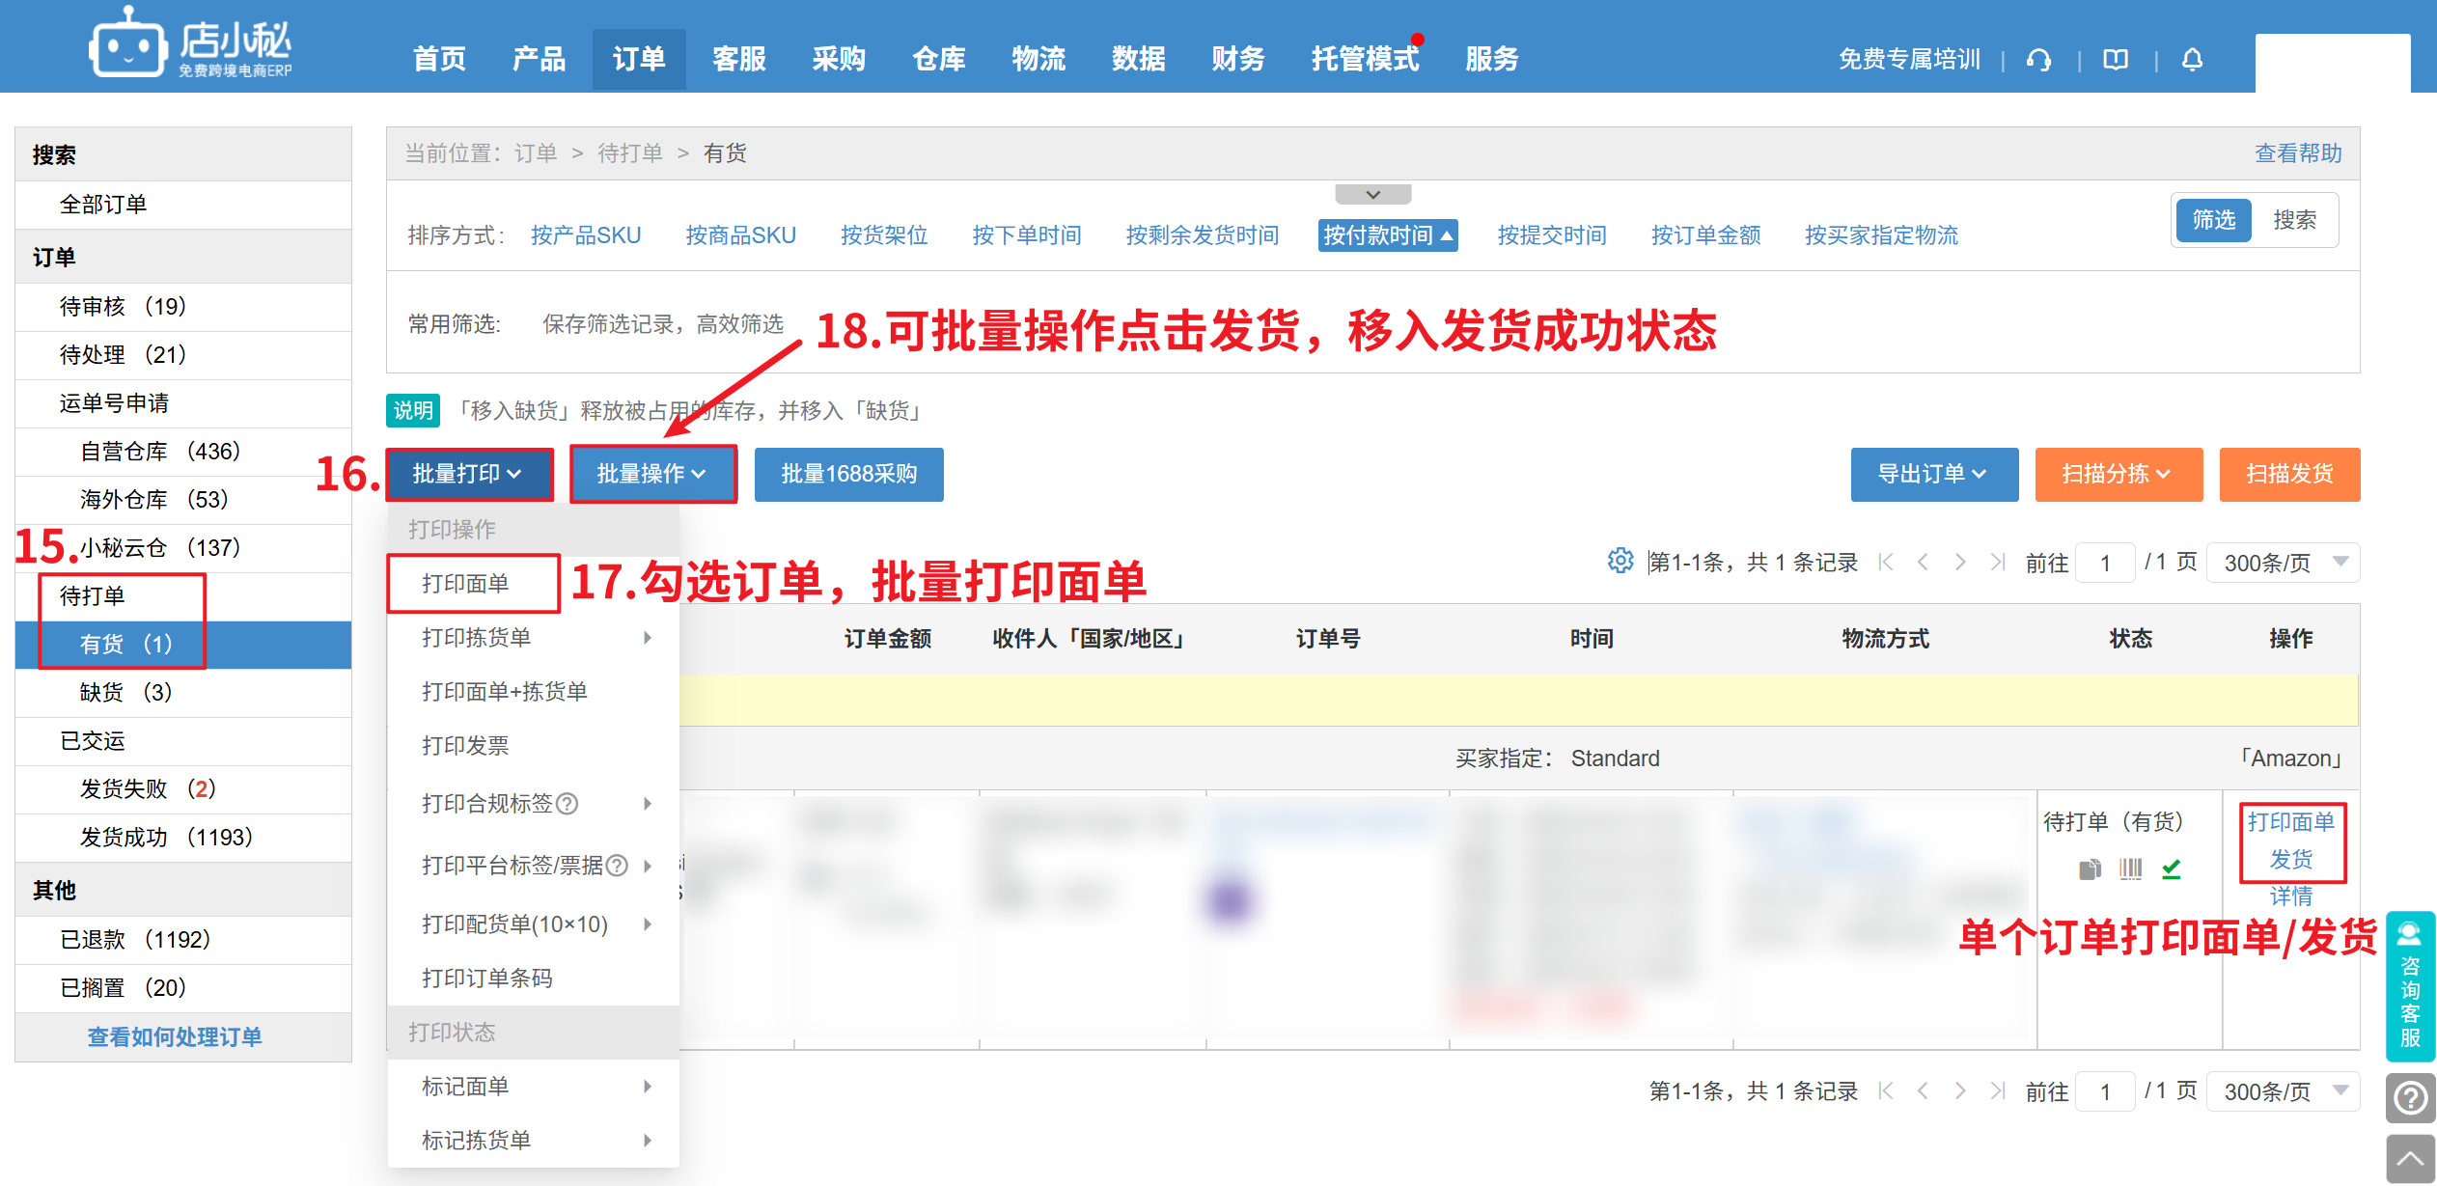Open table settings gear icon

click(1620, 561)
